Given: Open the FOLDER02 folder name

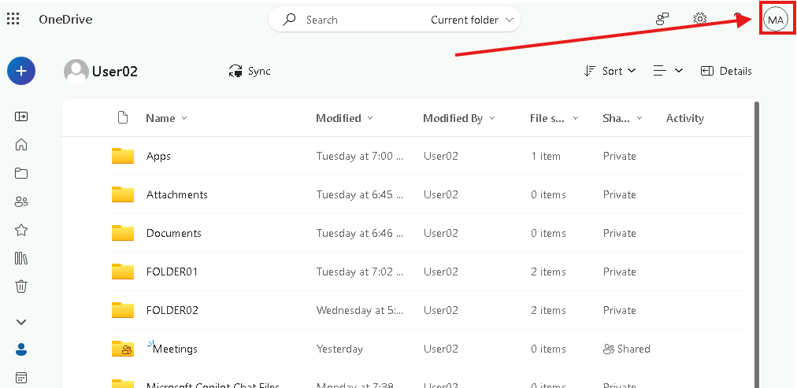Looking at the screenshot, I should 172,310.
